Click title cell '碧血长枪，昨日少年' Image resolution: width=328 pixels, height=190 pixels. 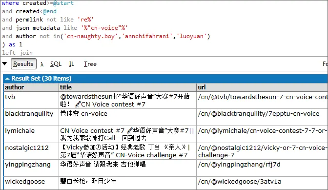127,183
